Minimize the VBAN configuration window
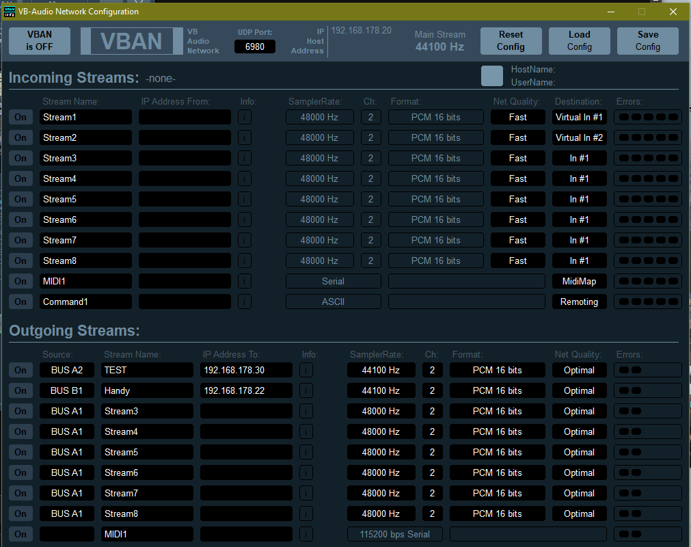This screenshot has width=691, height=547. 611,12
